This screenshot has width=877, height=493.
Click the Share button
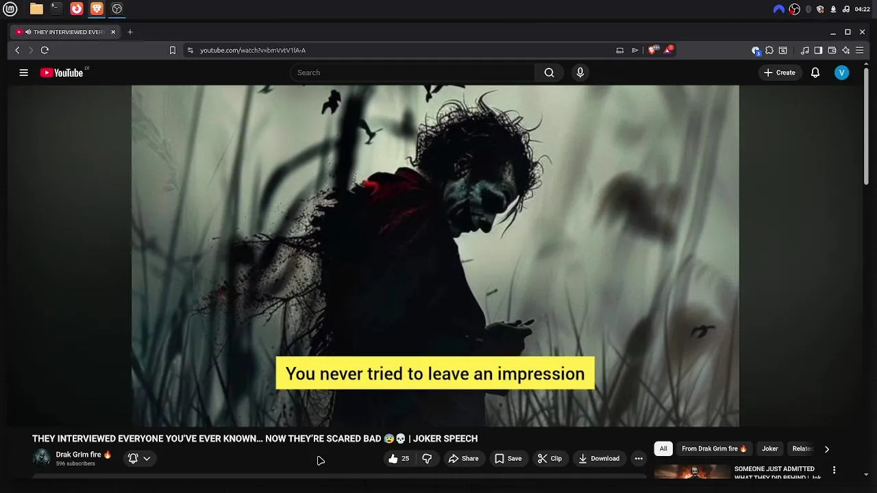pos(463,459)
